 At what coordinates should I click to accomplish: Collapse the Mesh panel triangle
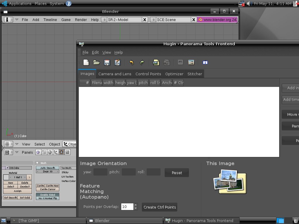[x=37, y=163]
